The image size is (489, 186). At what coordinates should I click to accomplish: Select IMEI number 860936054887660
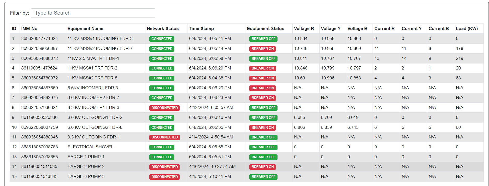[x=40, y=88]
